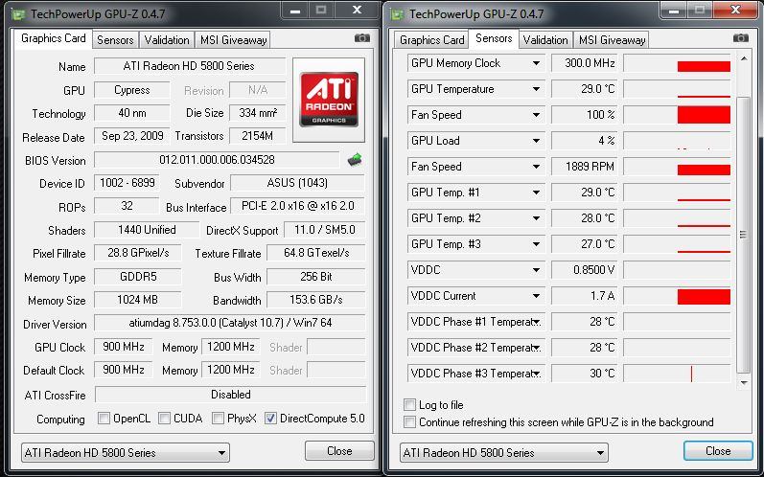Viewport: 764px width, 477px height.
Task: Switch to Graphics Card tab in right window
Action: click(431, 40)
